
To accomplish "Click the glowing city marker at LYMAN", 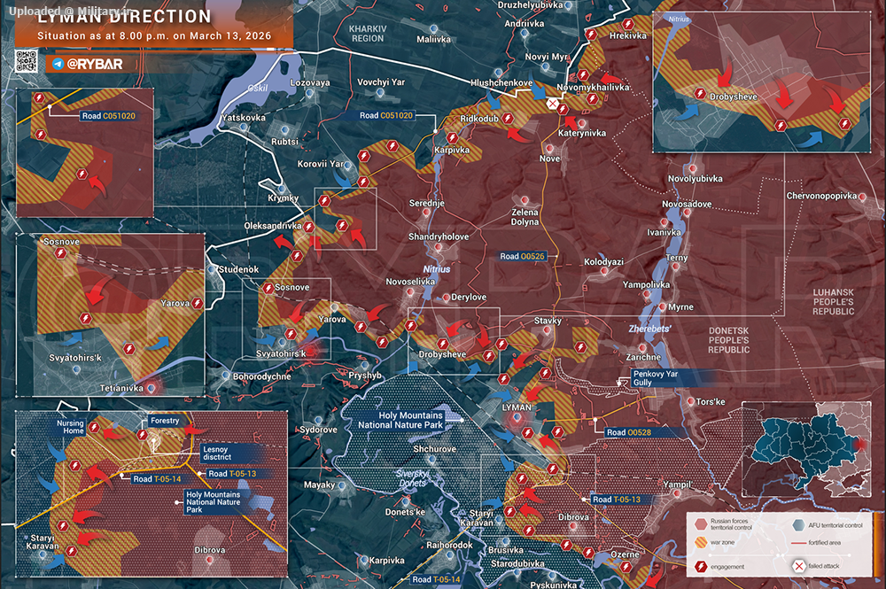I will coord(516,418).
